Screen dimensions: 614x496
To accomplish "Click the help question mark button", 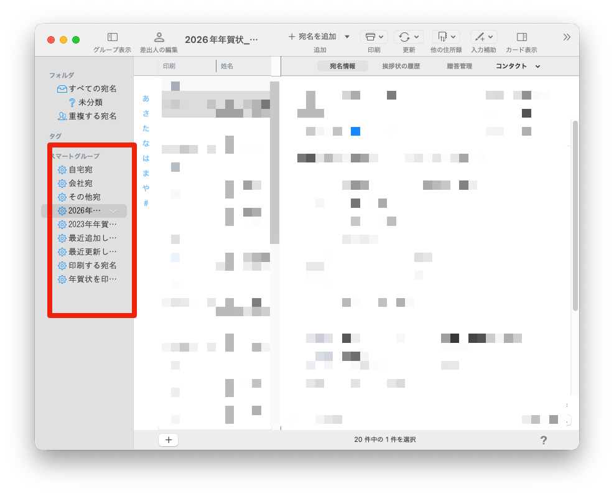I will (543, 440).
